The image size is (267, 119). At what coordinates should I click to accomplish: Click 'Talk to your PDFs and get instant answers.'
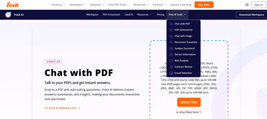point(77,83)
